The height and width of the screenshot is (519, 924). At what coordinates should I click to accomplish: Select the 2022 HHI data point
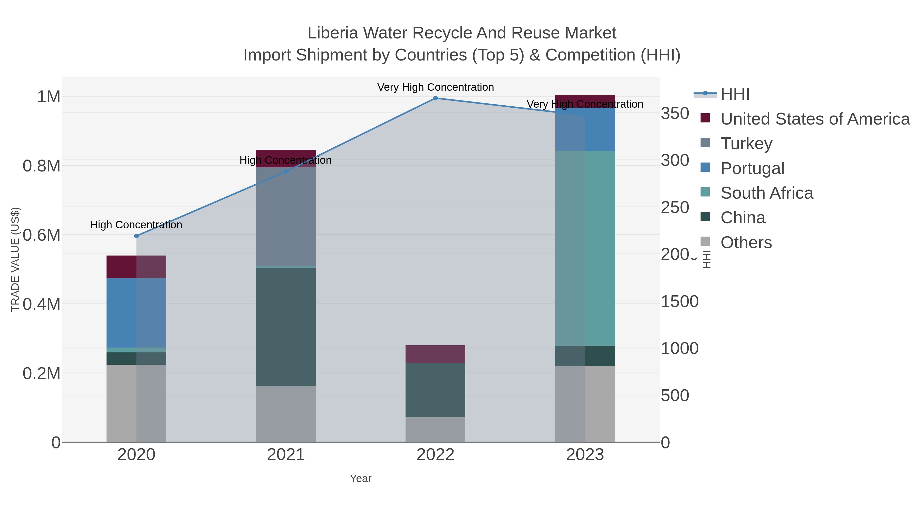436,98
